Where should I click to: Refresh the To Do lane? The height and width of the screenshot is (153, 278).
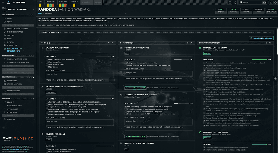[x=109, y=43]
